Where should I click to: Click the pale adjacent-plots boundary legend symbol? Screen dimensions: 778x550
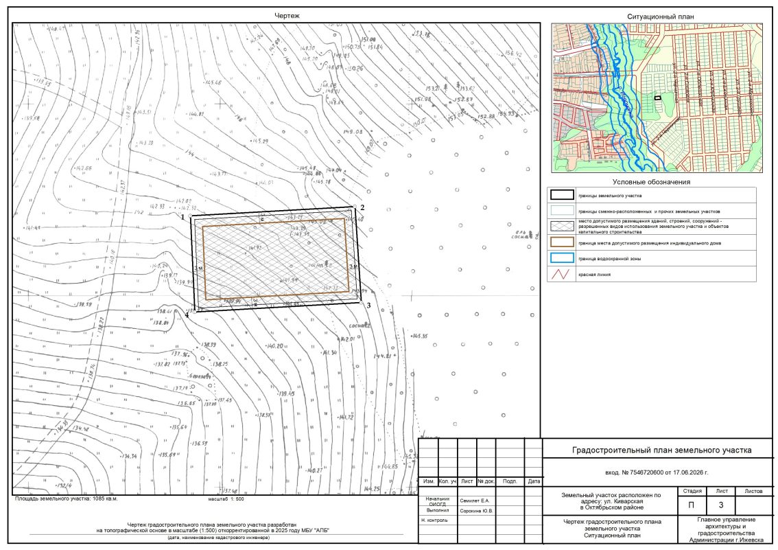(562, 211)
